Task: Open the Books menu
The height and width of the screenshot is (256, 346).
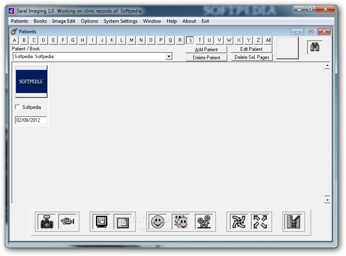Action: tap(40, 21)
